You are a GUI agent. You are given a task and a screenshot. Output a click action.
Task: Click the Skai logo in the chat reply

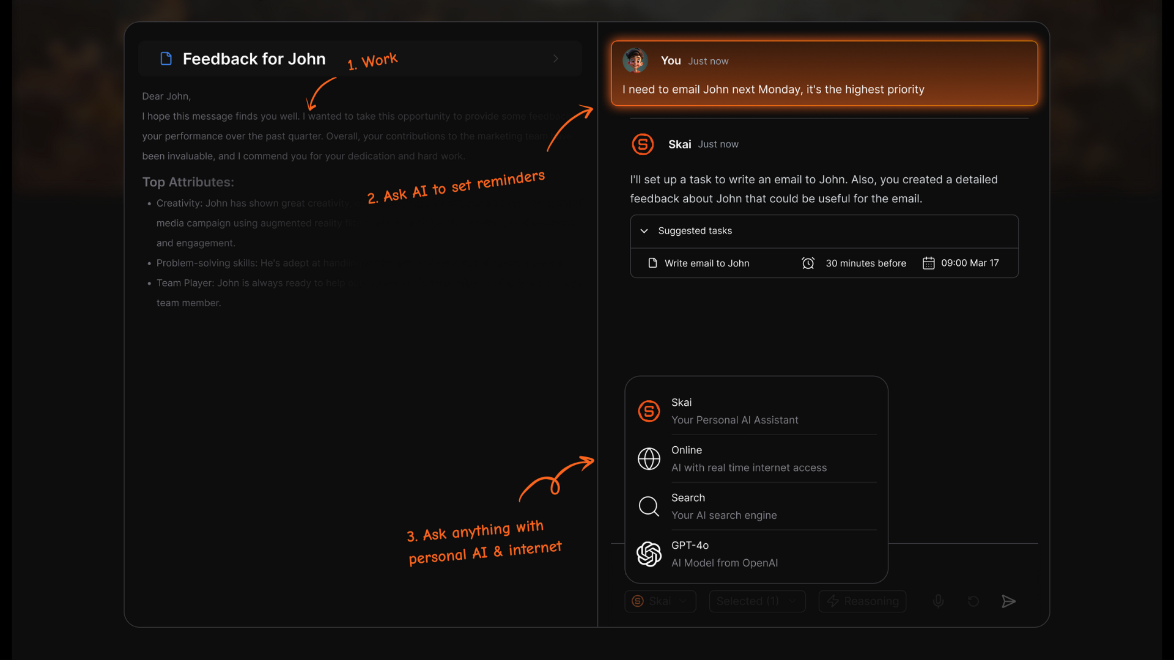pyautogui.click(x=643, y=144)
